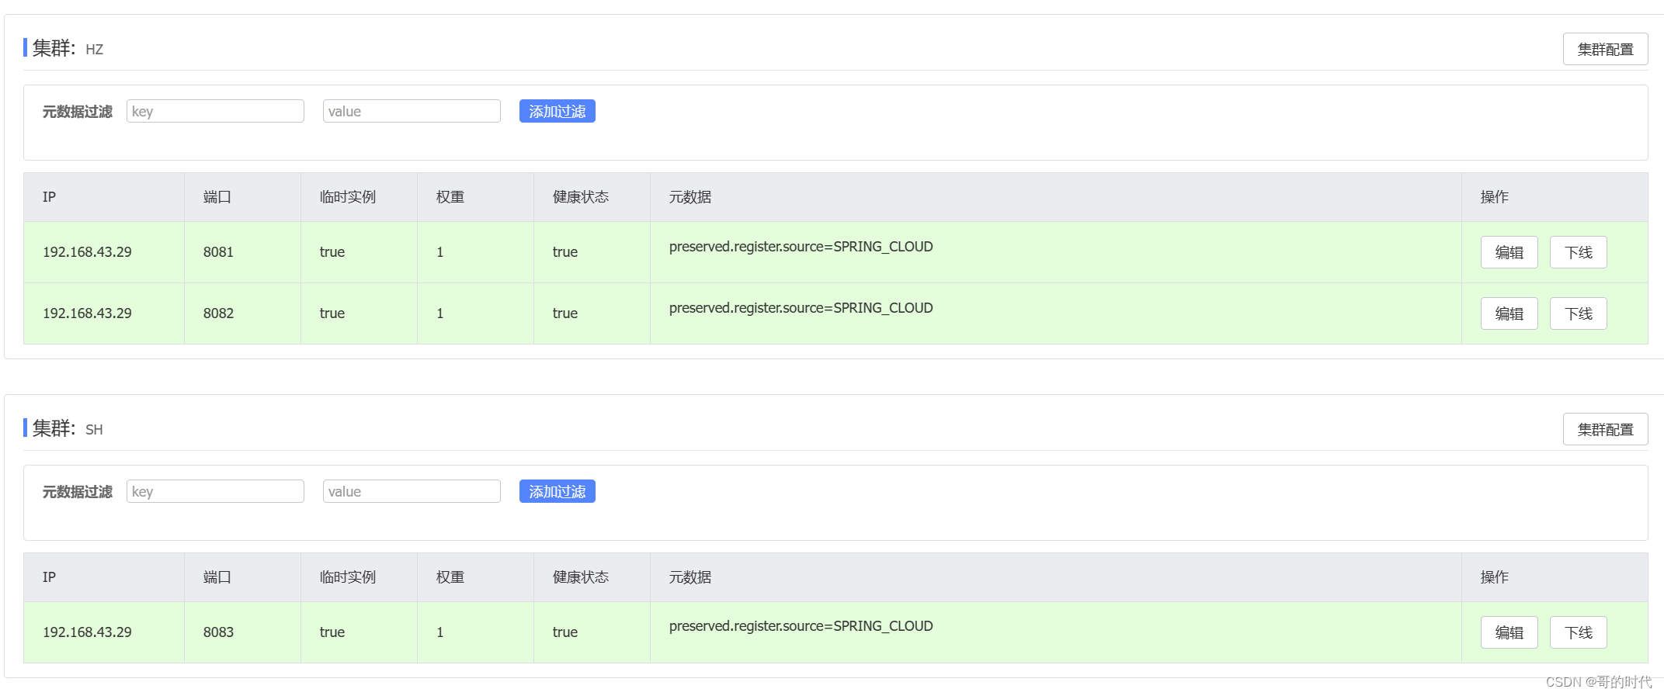Click SH cluster metadata value field
Image resolution: width=1664 pixels, height=696 pixels.
[x=412, y=492]
